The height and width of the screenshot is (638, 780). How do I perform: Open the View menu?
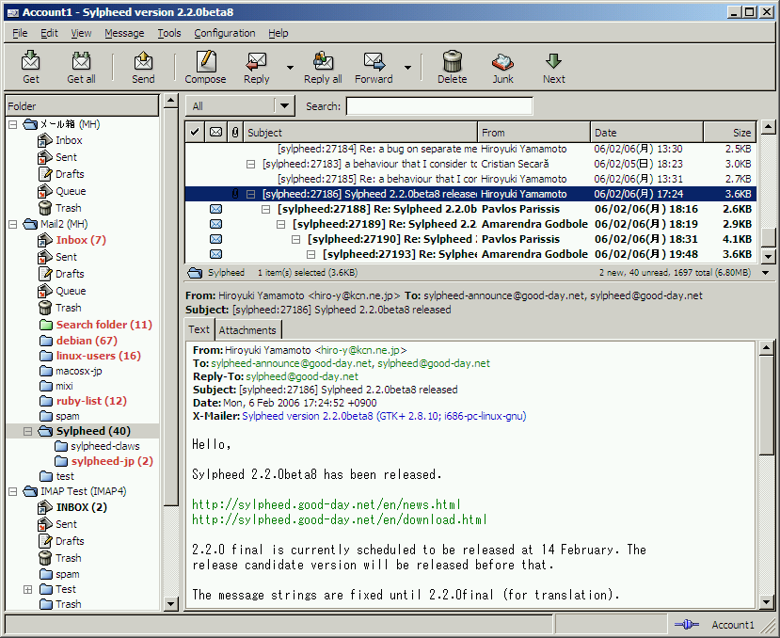click(81, 33)
